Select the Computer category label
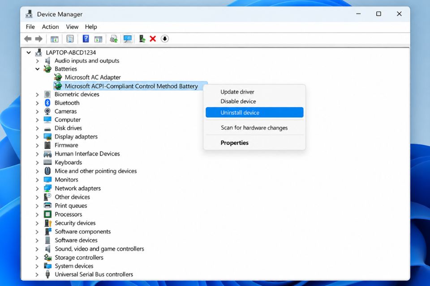The image size is (430, 286). 68,120
